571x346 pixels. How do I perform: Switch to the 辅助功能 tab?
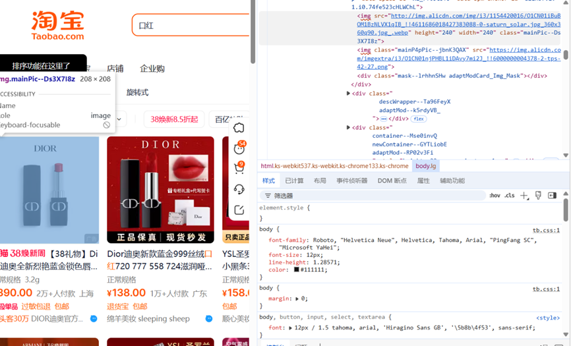(x=452, y=181)
